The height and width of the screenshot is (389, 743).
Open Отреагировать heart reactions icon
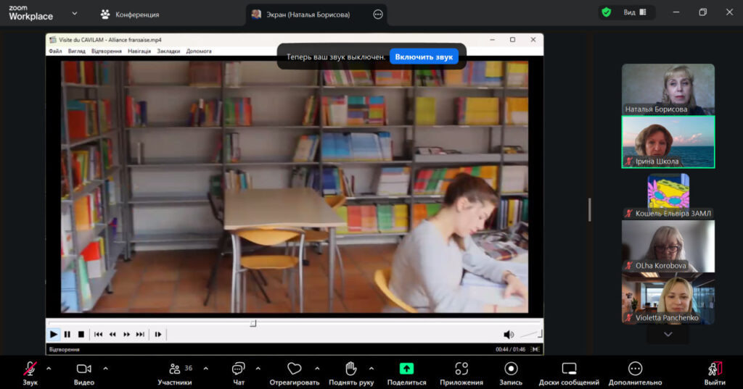294,369
